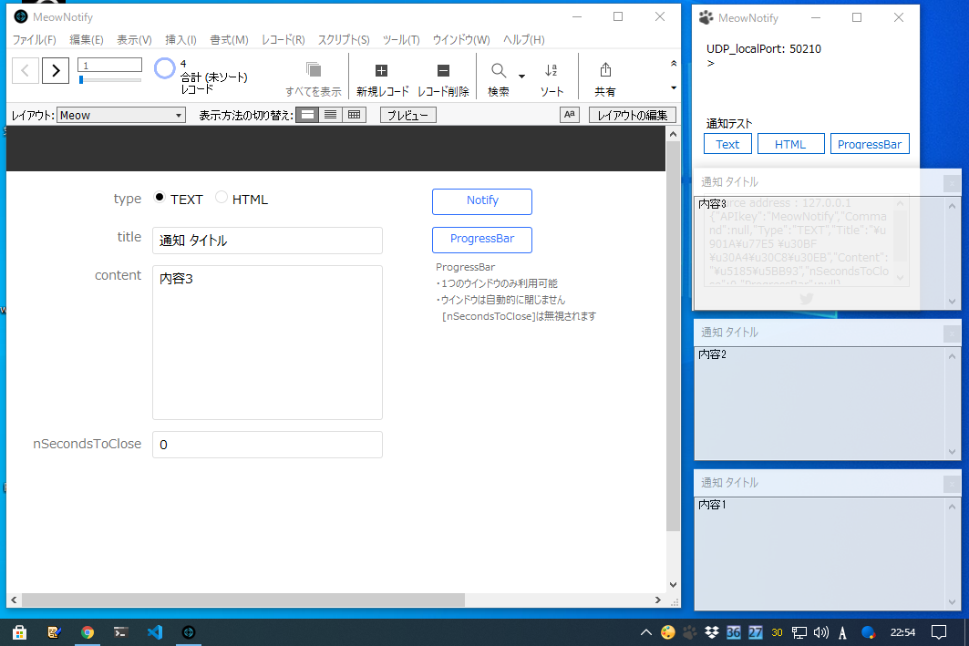Click the title field 通知 タイトル

268,241
